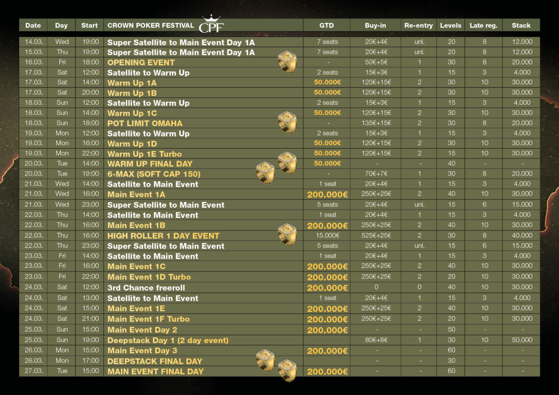
Task: Select the gold ring next to POT LIMIT OMAHA
Action: [x=287, y=123]
